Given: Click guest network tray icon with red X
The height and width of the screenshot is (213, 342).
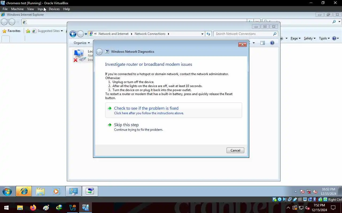Looking at the screenshot, I should 309,191.
